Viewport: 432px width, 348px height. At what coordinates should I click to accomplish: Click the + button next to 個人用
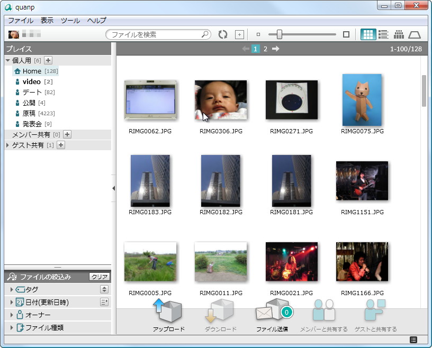pos(49,60)
